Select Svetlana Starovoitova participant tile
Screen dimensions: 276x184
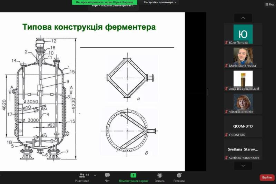pos(243,149)
